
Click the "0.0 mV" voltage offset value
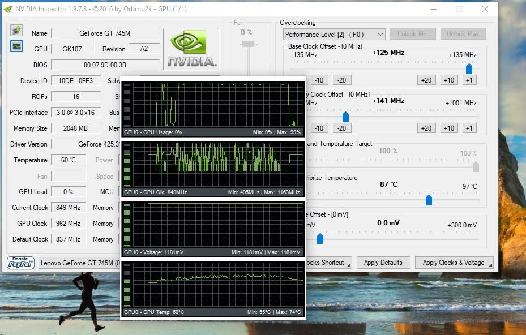tap(388, 223)
